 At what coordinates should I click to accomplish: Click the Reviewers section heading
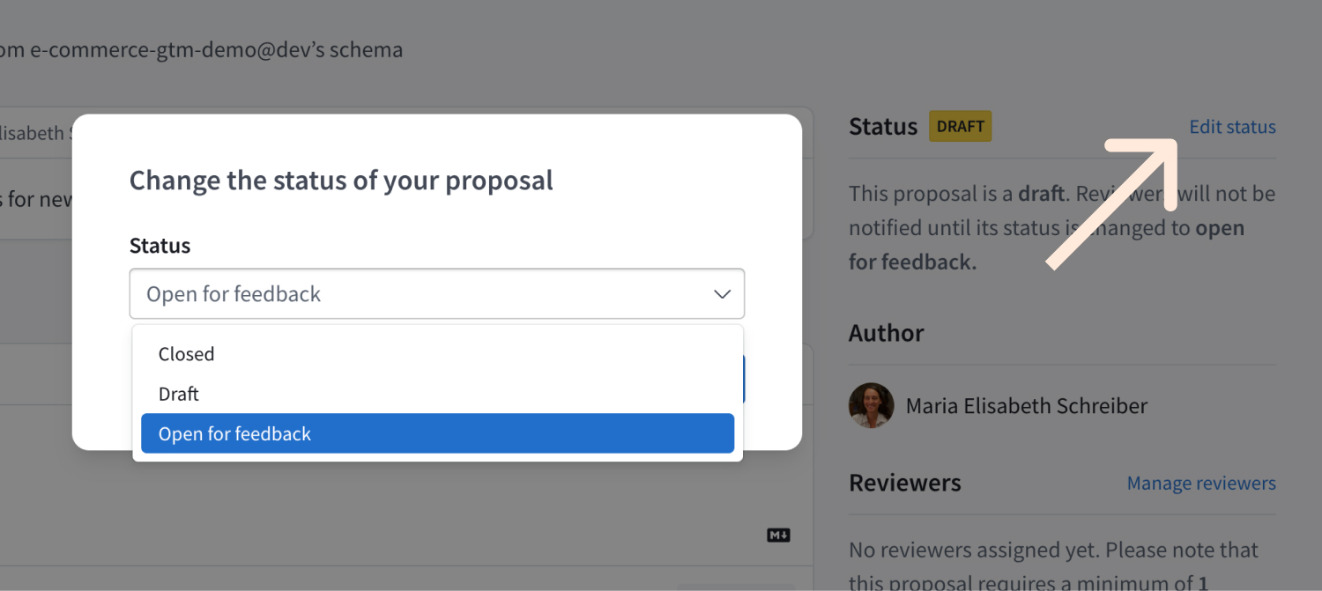tap(904, 483)
